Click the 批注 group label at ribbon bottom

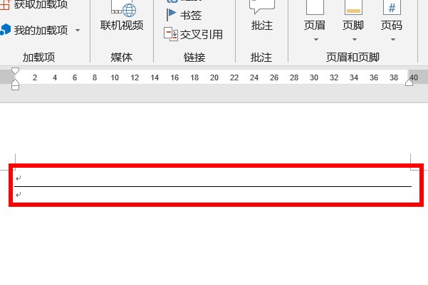[x=261, y=58]
